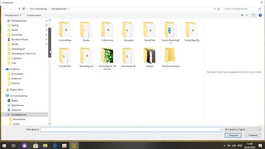
Task: Click the Открыть button
Action: point(233,135)
